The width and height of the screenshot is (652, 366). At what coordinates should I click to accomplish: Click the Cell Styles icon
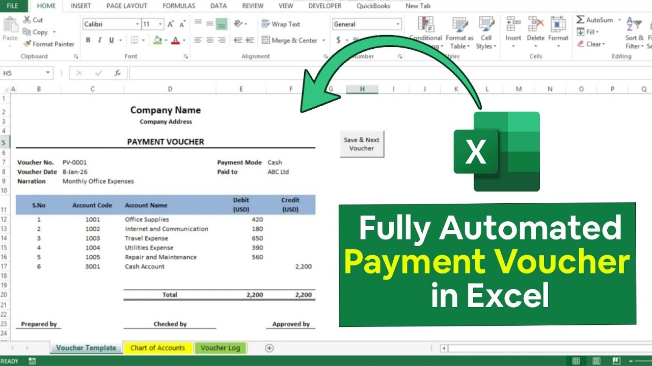tap(486, 24)
